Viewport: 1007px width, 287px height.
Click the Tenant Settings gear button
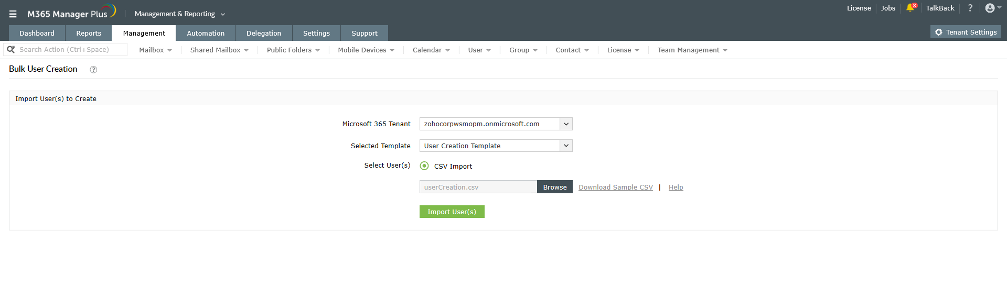tap(966, 32)
